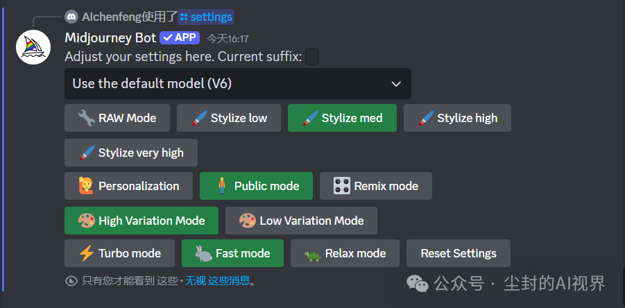
Task: Click the wrench icon for RAW Mode
Action: [x=86, y=118]
